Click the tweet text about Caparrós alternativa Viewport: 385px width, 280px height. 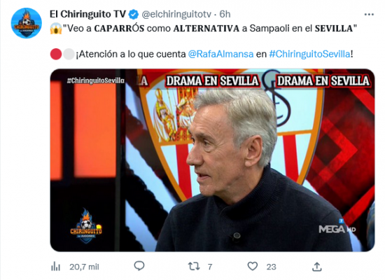204,29
